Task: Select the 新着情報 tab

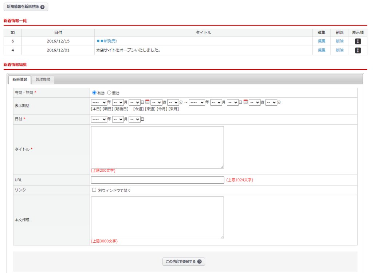Action: [x=20, y=79]
